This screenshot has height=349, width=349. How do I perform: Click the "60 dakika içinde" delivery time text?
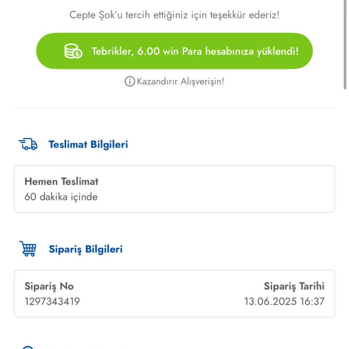coord(61,197)
